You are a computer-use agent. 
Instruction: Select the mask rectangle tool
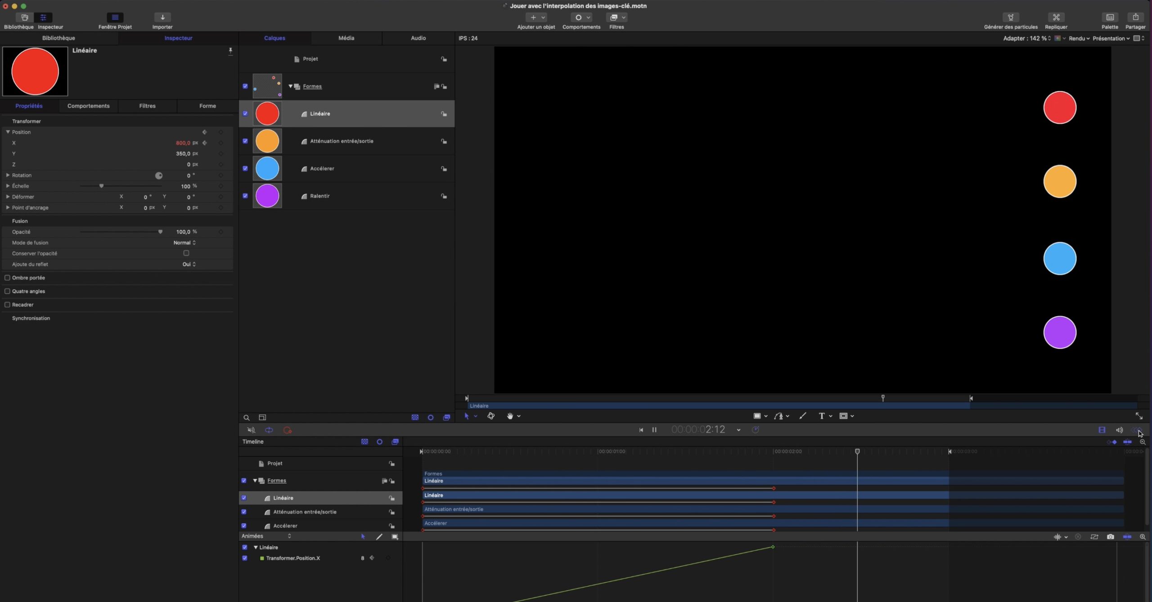tap(843, 417)
